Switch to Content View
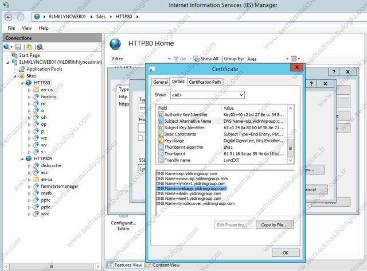The image size is (367, 271). click(x=163, y=265)
